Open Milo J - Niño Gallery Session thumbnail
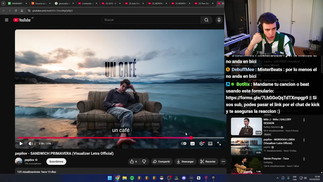 [x=246, y=126]
